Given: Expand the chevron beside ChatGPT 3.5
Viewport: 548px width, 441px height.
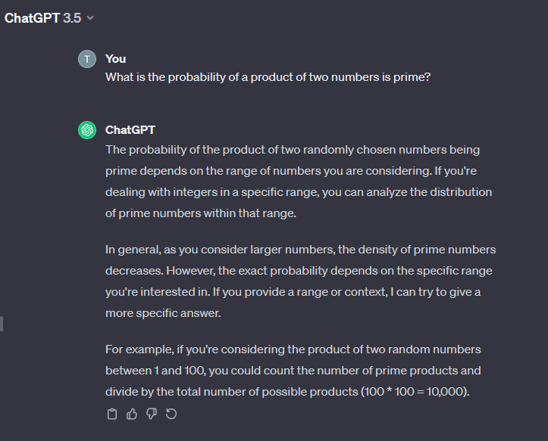Looking at the screenshot, I should pos(90,18).
